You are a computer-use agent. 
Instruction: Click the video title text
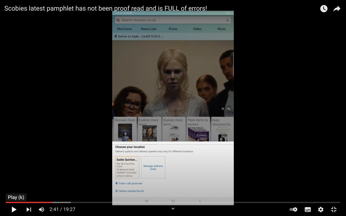tap(106, 8)
